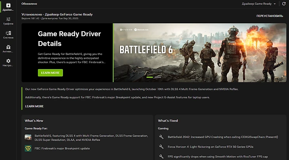
Task: Click the FBC: Firebreak major Breakpoint update entry
Action: pyautogui.click(x=62, y=149)
